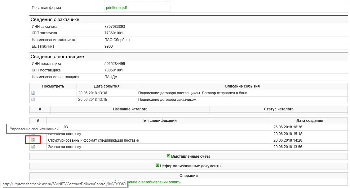
Task: Select the Сведения о поставщике heading
Action: click(x=57, y=57)
